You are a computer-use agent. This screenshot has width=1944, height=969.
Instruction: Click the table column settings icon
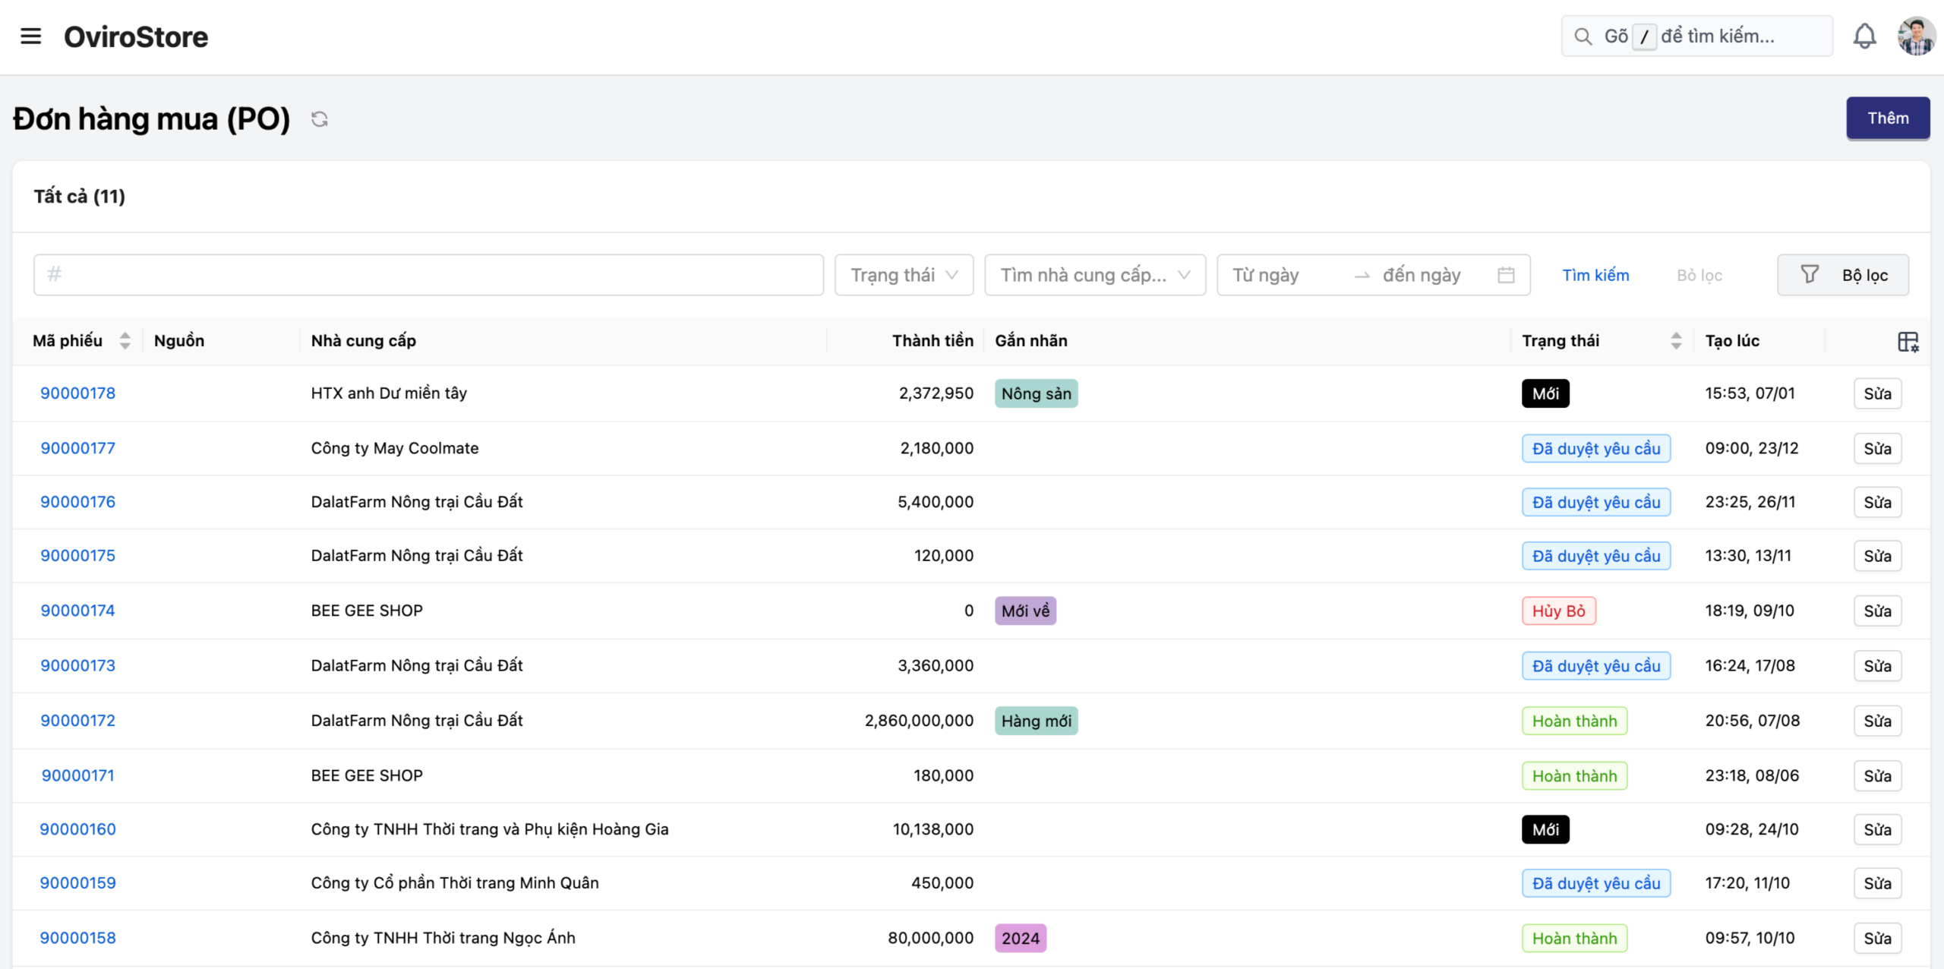(x=1908, y=342)
